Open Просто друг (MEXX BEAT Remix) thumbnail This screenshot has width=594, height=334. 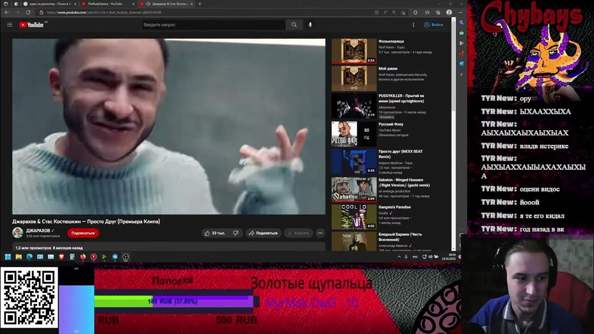pyautogui.click(x=354, y=161)
